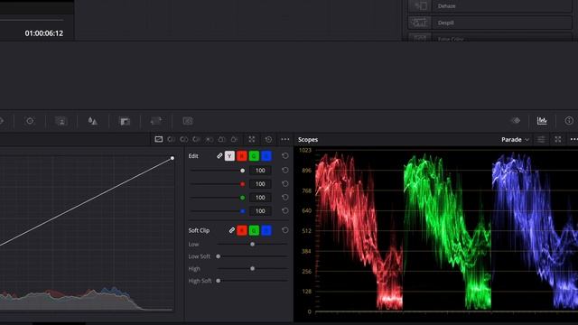Viewport: 578px width, 325px height.
Task: Adjust the High Soft slider
Action: [219, 281]
